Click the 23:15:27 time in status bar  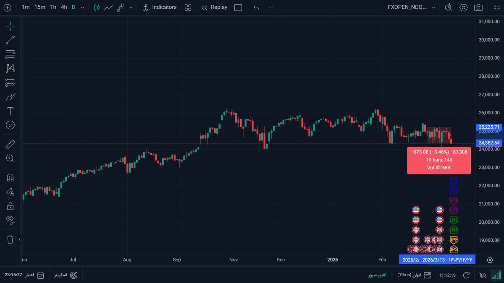pyautogui.click(x=13, y=275)
